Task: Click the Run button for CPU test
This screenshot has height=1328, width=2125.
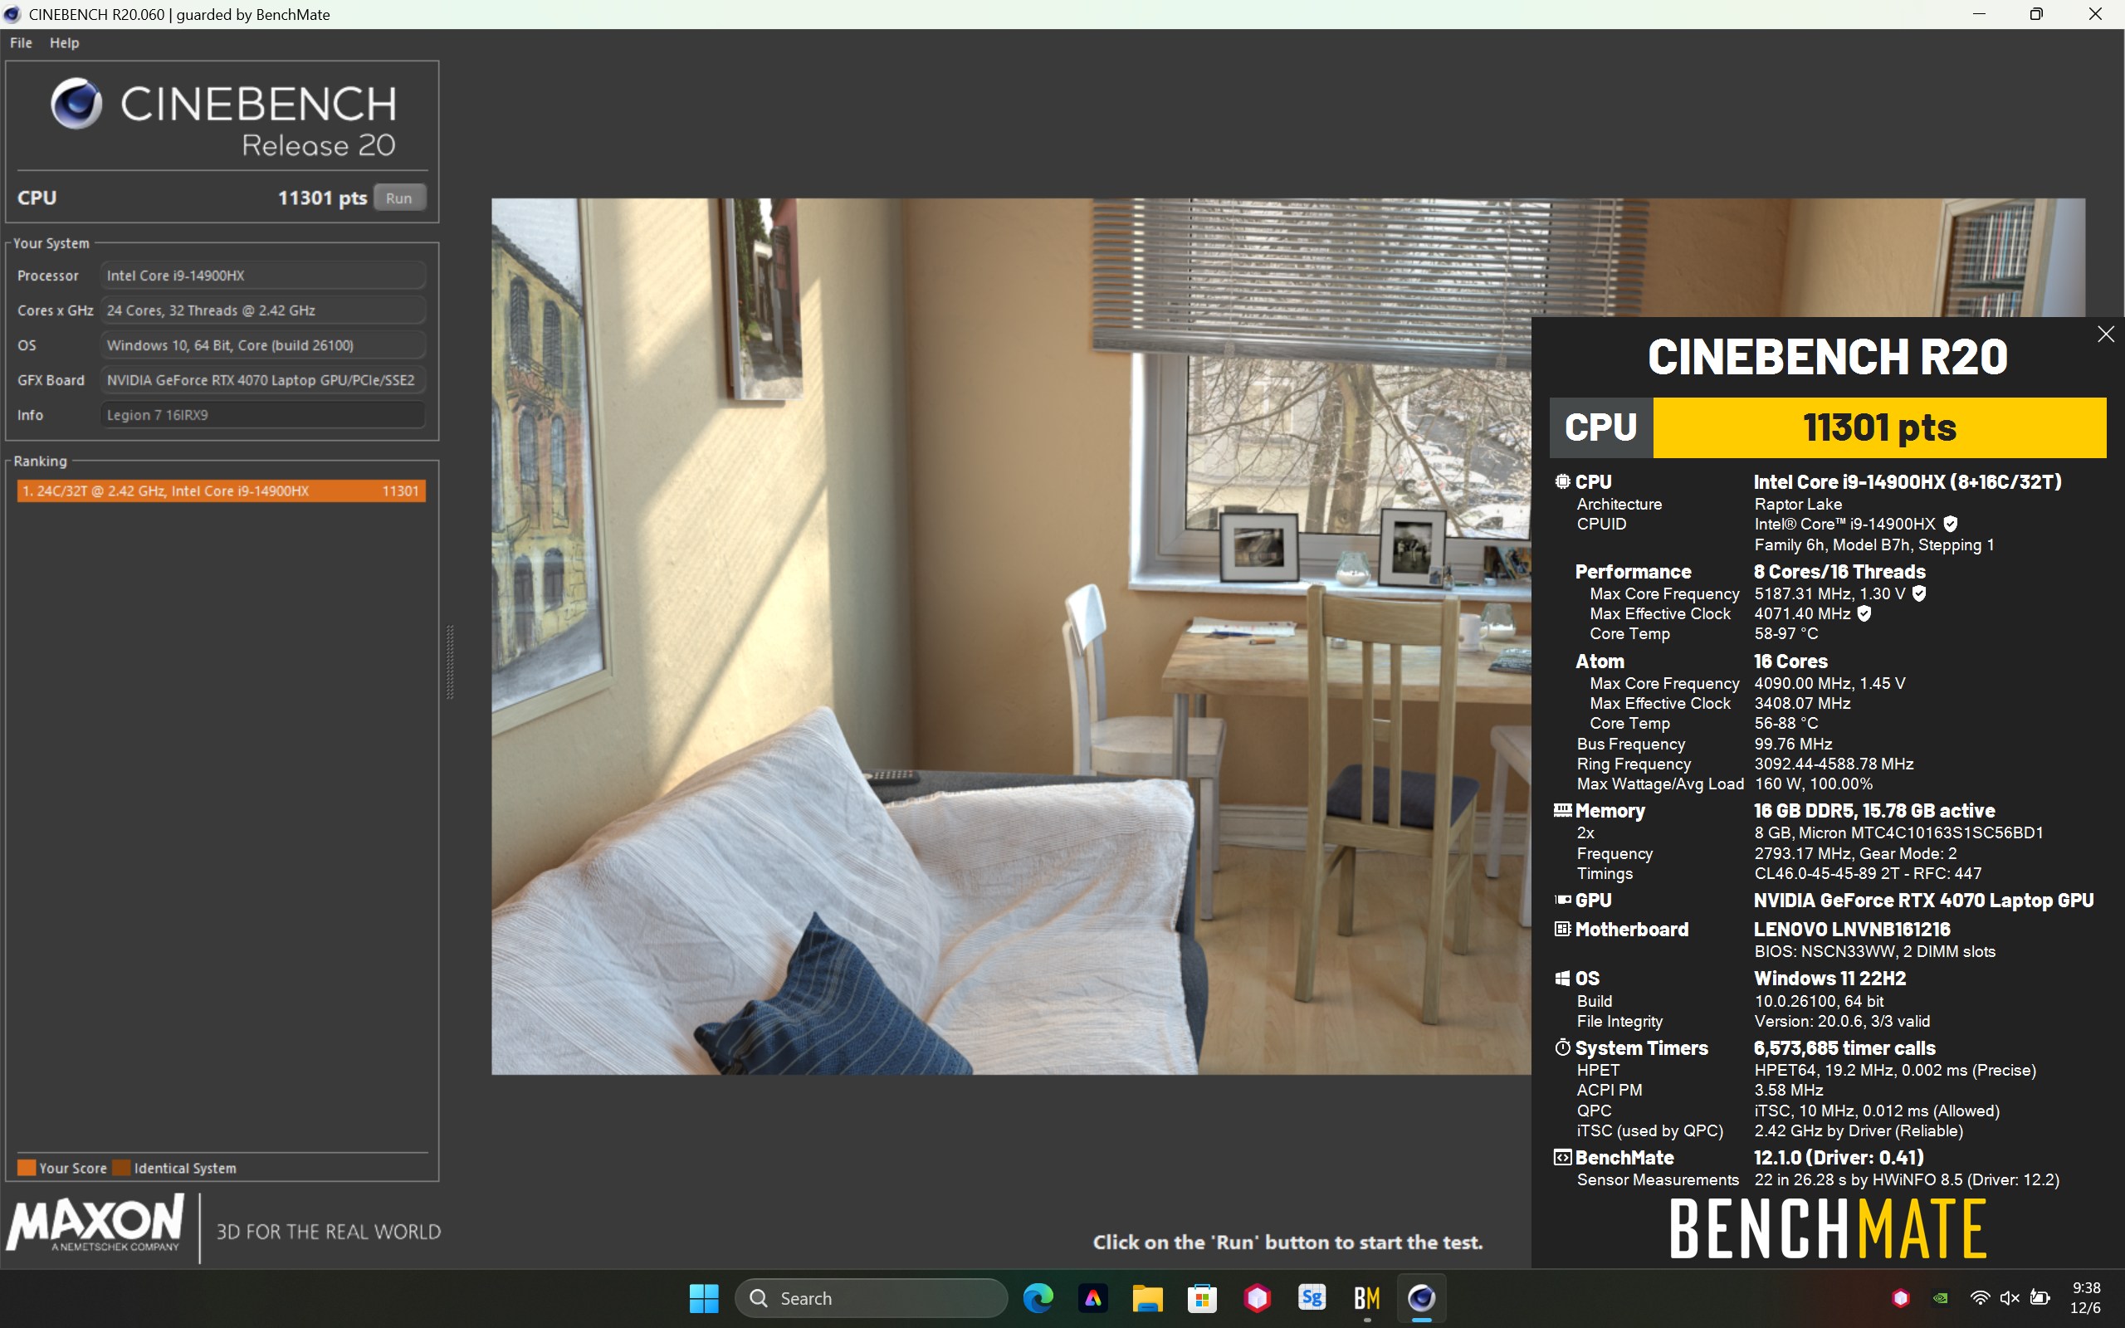Action: click(399, 198)
